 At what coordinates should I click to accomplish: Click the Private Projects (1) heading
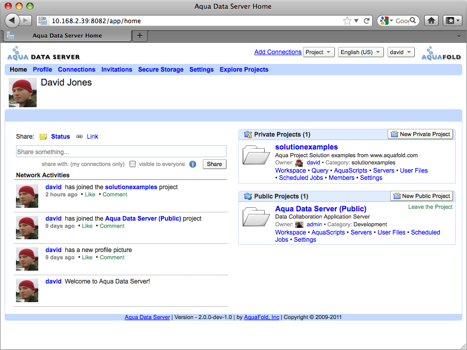click(x=282, y=135)
